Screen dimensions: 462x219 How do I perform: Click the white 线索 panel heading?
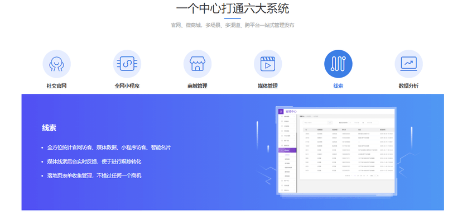coord(49,128)
